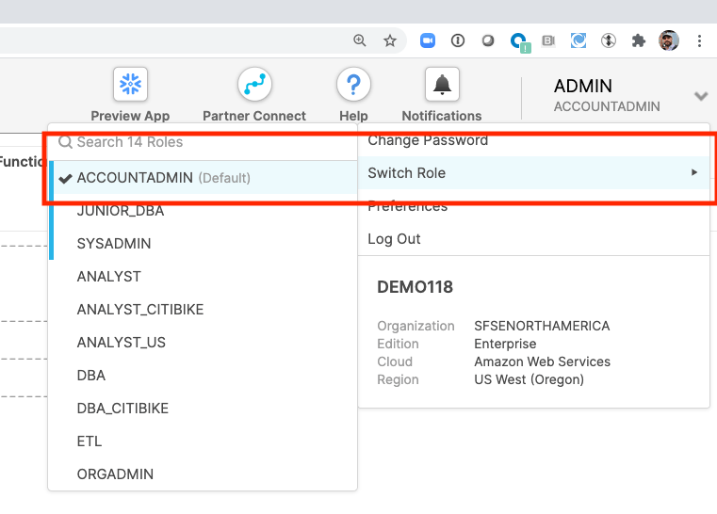The width and height of the screenshot is (717, 514).
Task: Open Preferences from the user menu
Action: point(407,206)
